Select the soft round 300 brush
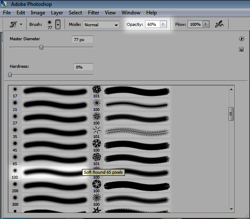The image size is (250, 219). (x=48, y=200)
